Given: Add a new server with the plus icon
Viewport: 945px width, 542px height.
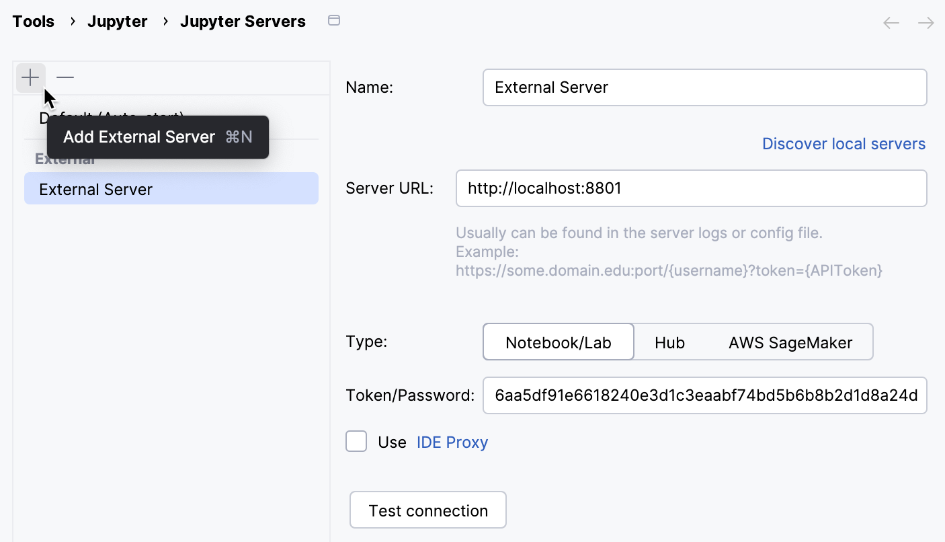Looking at the screenshot, I should [x=30, y=77].
